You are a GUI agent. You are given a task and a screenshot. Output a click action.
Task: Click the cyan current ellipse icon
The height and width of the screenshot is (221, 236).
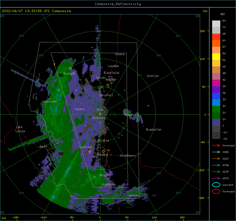[x=216, y=185]
